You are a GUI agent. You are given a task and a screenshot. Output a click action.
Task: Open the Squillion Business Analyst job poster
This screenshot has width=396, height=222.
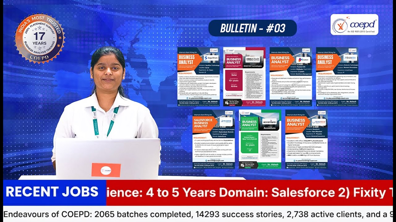pos(199,77)
